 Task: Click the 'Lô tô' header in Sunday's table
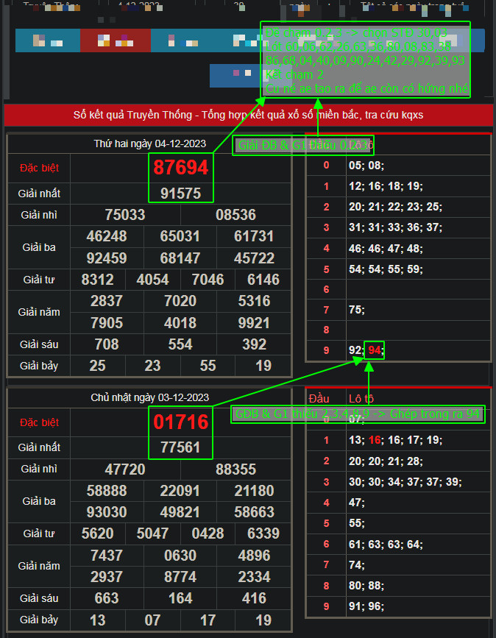[362, 398]
